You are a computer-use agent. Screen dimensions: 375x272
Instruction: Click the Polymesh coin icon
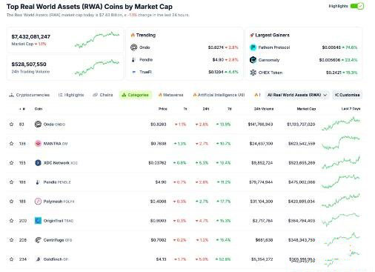coord(38,202)
